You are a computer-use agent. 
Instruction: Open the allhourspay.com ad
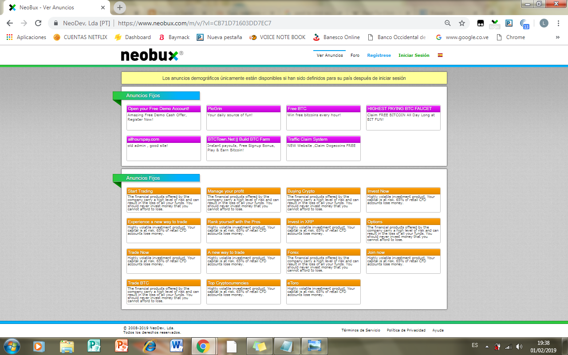(x=164, y=148)
